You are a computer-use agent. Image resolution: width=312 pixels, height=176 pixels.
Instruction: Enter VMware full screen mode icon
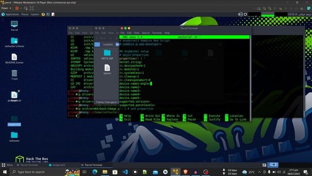click(x=31, y=8)
